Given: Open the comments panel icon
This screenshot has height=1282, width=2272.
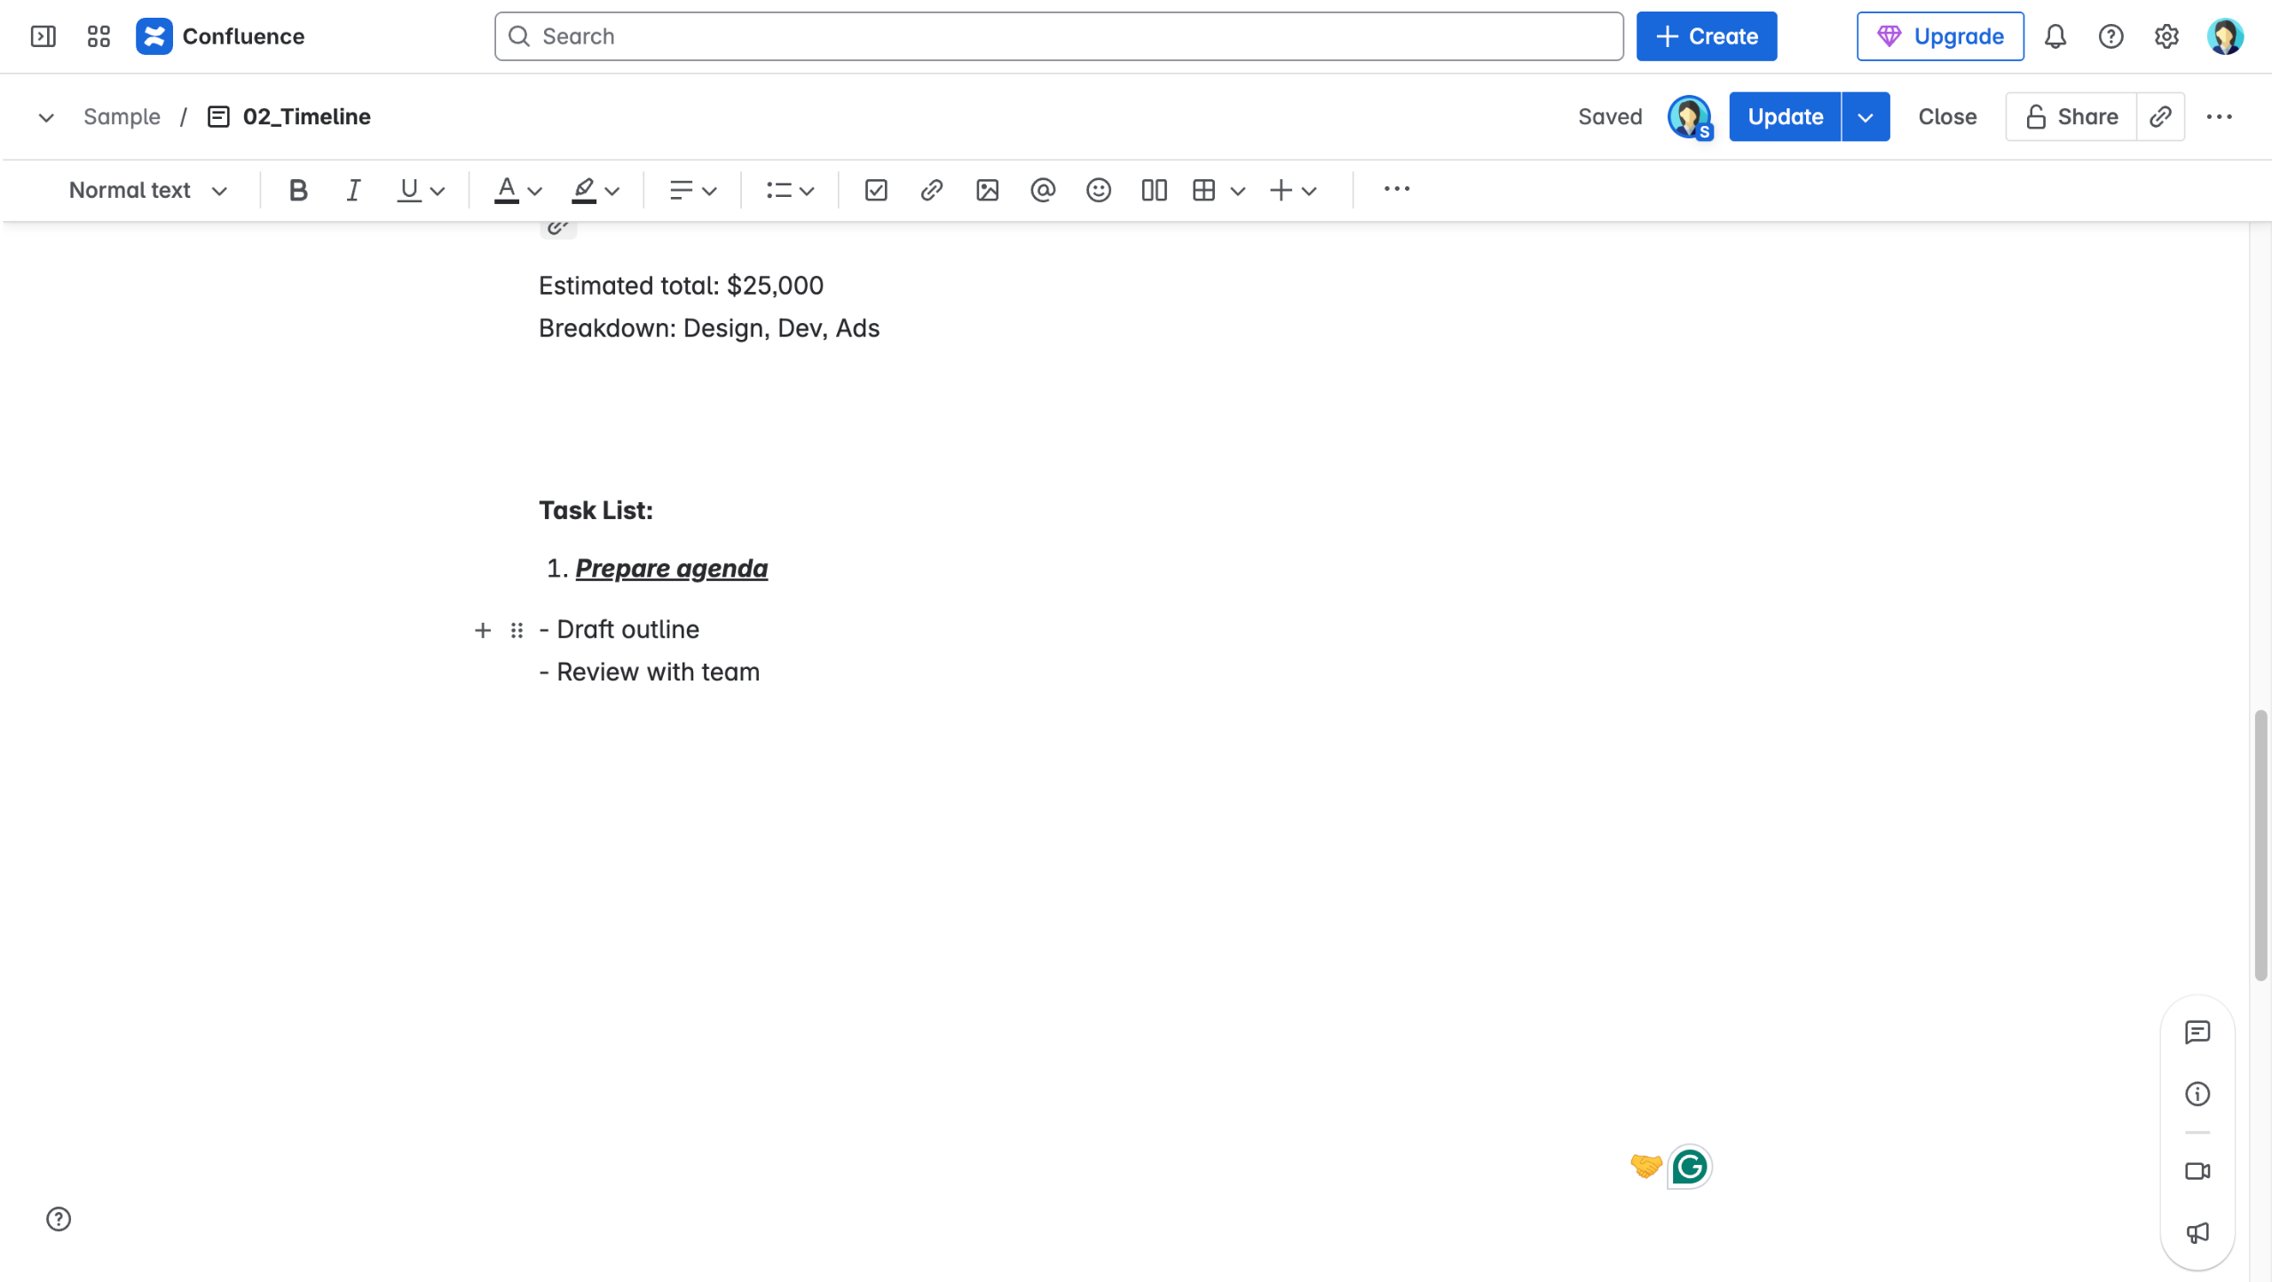Looking at the screenshot, I should pos(2197,1032).
